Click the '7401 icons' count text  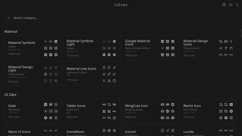click(x=14, y=117)
